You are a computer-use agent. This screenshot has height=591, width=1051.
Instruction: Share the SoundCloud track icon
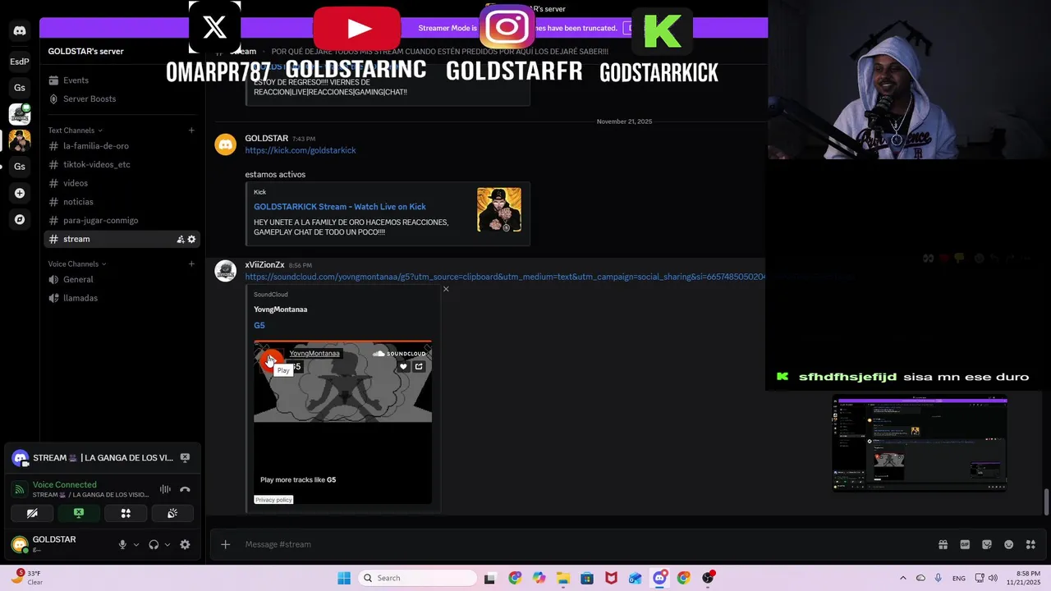pos(419,367)
